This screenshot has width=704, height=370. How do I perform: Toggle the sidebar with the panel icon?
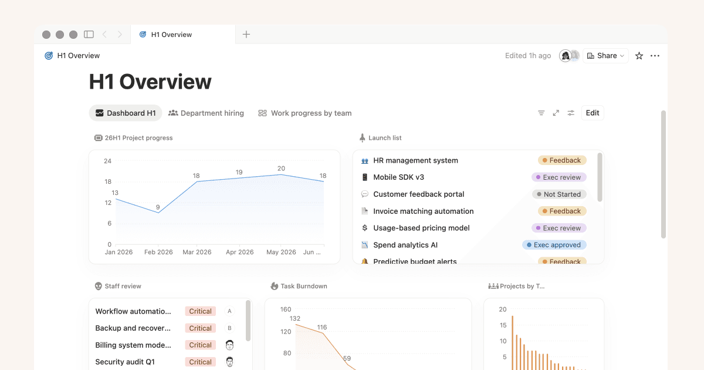(89, 34)
